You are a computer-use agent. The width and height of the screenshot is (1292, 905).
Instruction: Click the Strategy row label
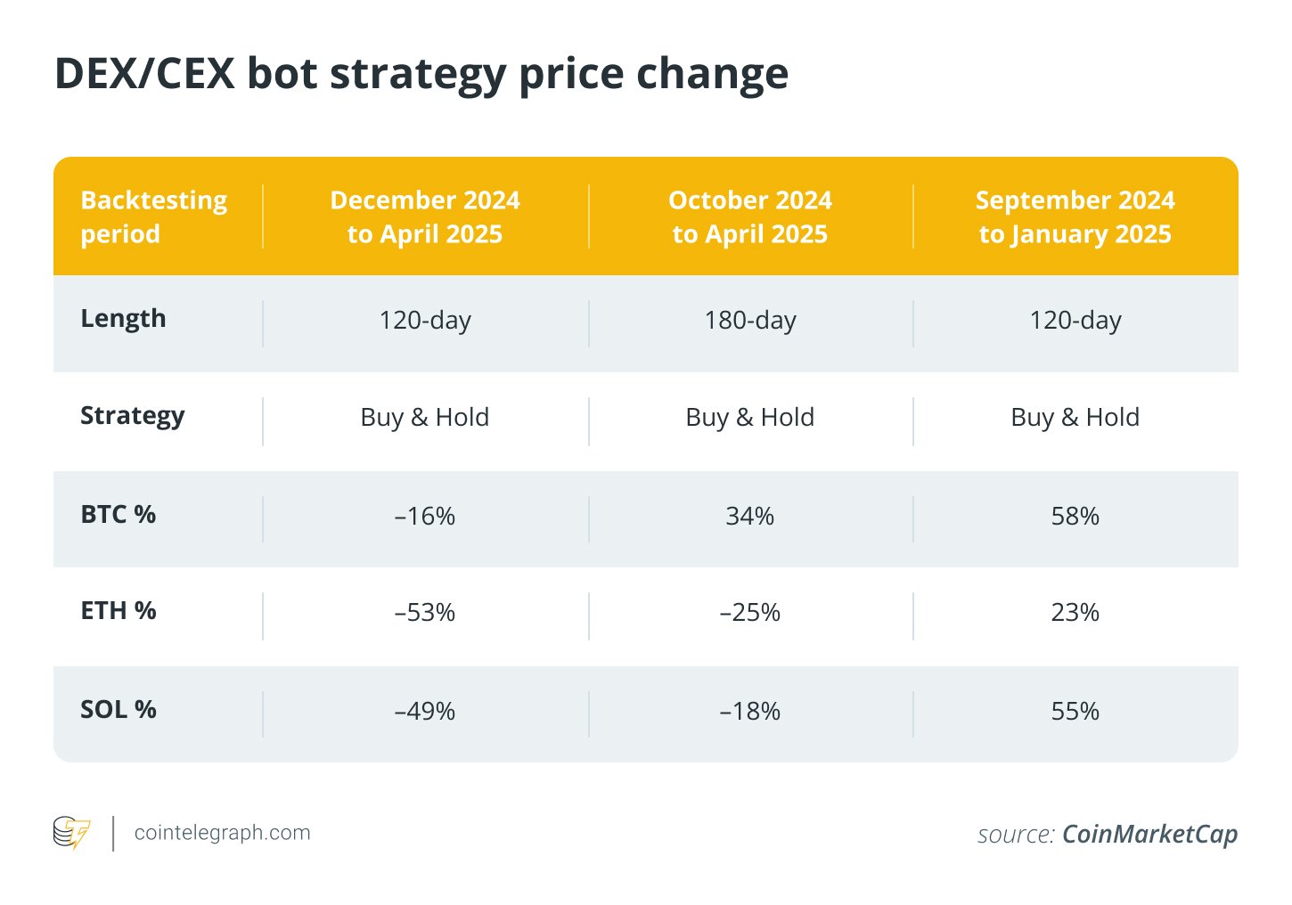[x=133, y=416]
